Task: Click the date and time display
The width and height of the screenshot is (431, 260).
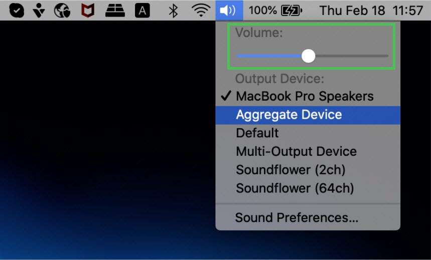Action: 371,11
